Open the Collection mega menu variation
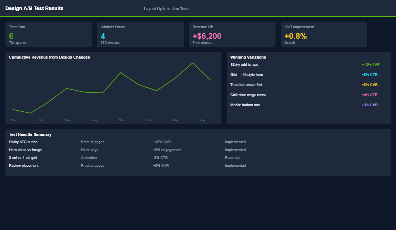The height and width of the screenshot is (230, 396). coord(248,95)
